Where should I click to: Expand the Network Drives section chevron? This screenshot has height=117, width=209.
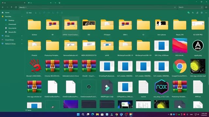click(22, 44)
